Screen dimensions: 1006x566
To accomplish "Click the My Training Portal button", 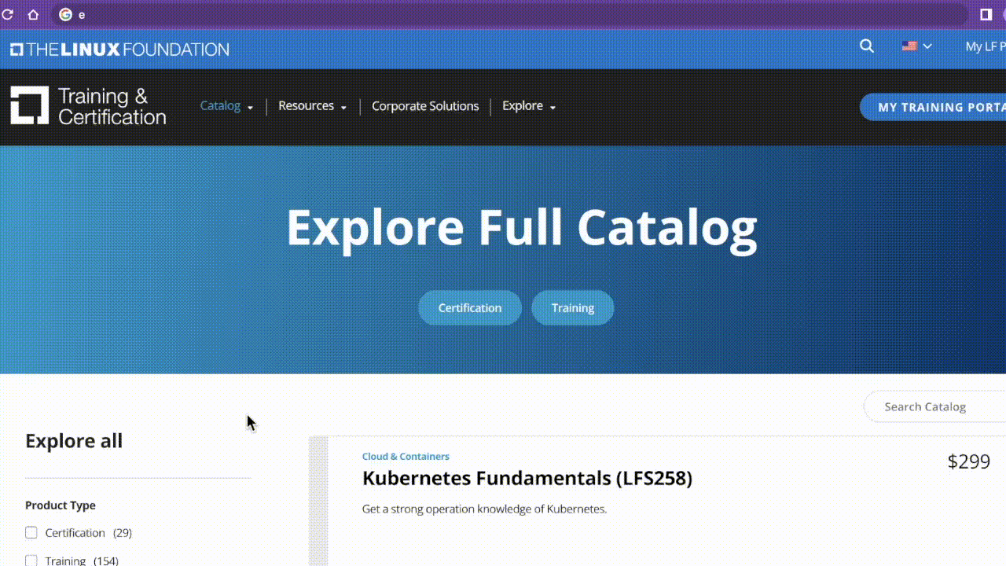I will (933, 107).
